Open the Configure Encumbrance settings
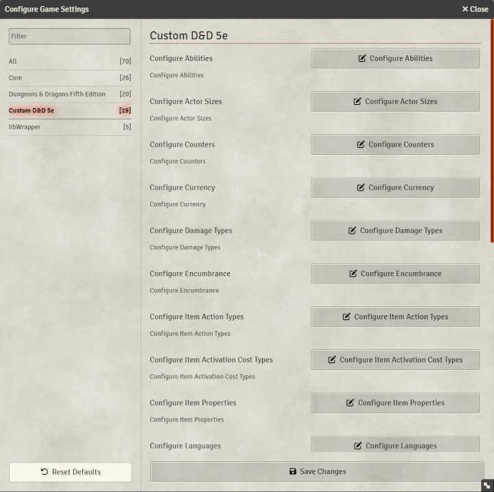 [x=395, y=273]
